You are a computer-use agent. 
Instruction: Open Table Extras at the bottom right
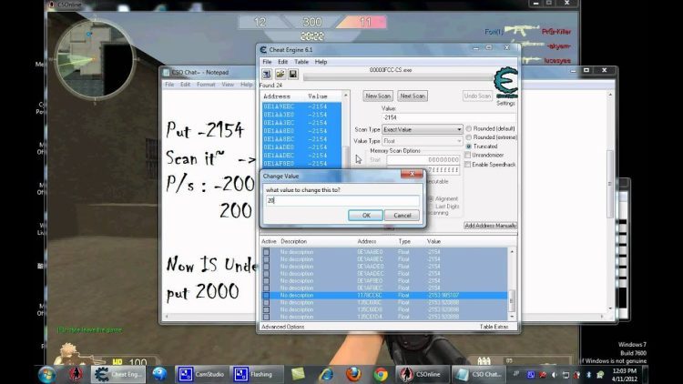point(494,327)
